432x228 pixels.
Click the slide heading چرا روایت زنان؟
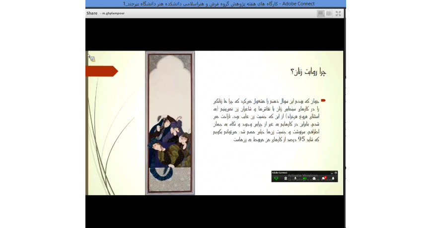point(308,72)
